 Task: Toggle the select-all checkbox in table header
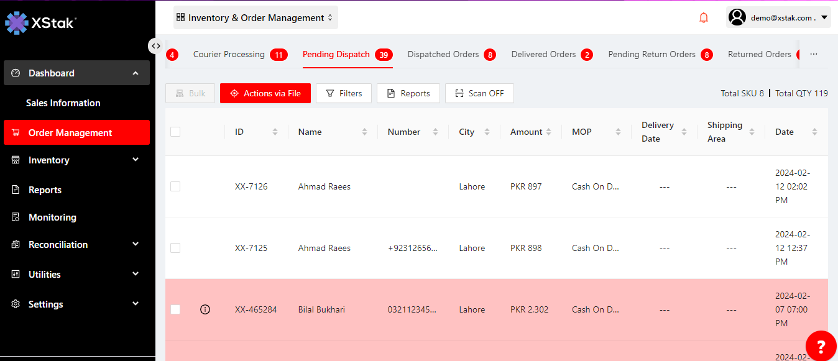(175, 132)
